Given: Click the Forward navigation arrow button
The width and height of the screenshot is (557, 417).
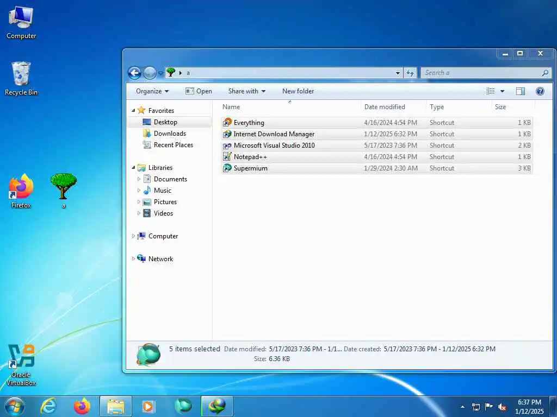Looking at the screenshot, I should click(150, 73).
